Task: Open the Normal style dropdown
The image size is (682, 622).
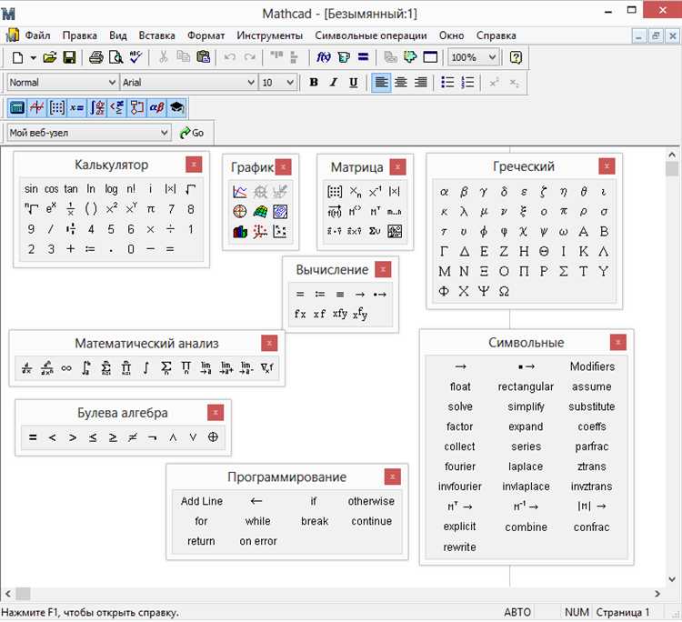Action: click(x=112, y=83)
